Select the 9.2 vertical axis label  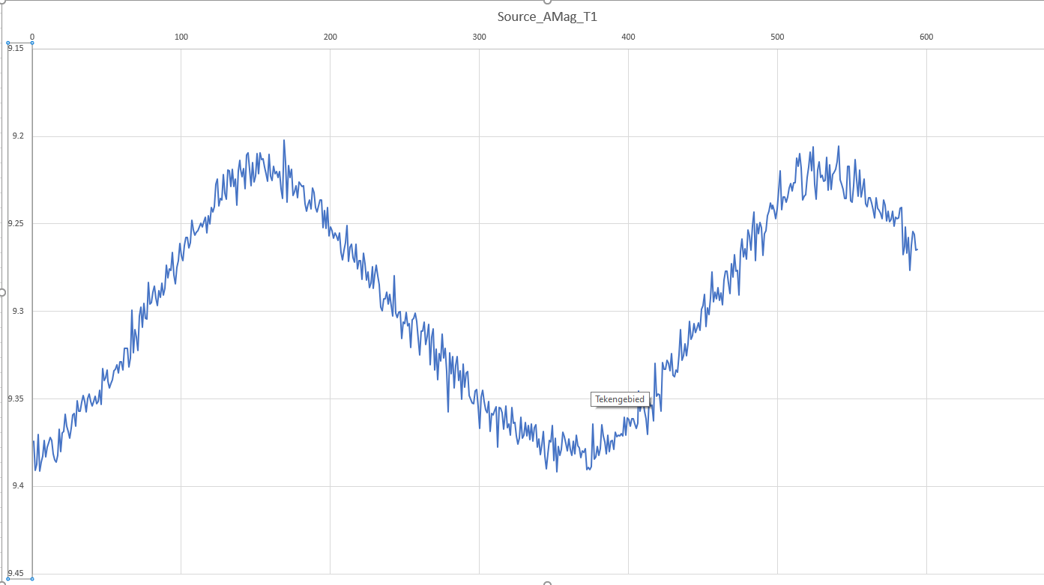point(17,136)
